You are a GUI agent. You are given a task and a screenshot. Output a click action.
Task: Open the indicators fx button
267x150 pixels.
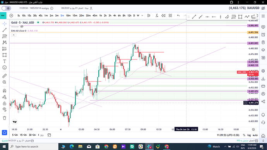coord(157,15)
